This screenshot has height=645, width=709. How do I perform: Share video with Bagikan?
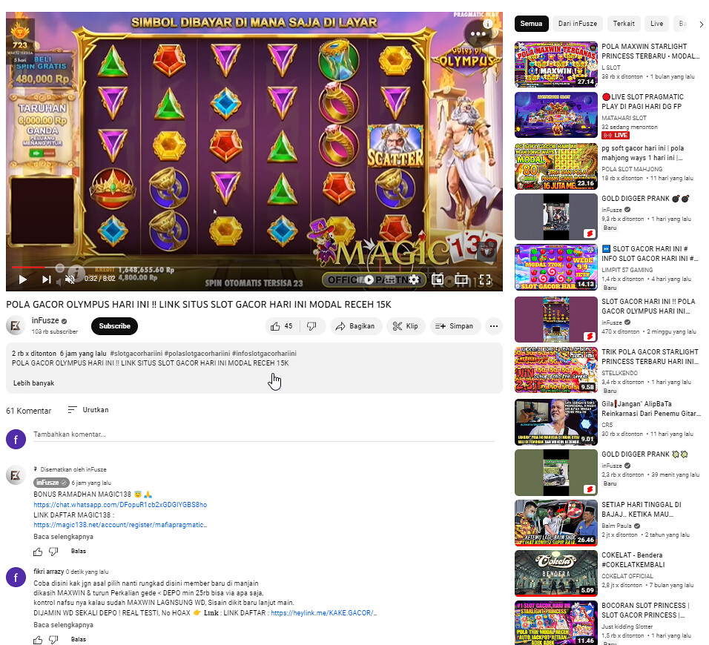point(355,326)
